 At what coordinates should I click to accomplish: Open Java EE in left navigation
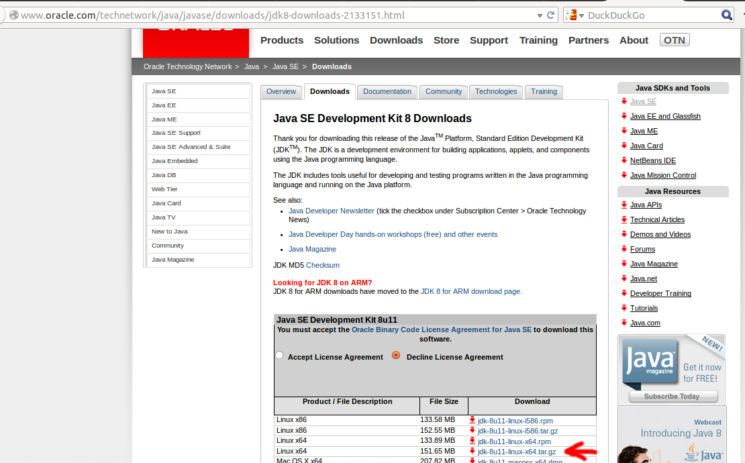coord(199,105)
